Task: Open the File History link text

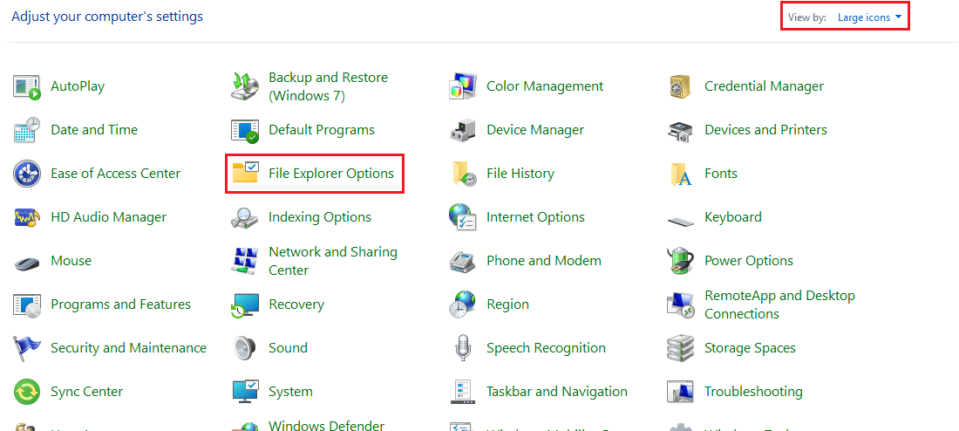Action: pos(520,174)
